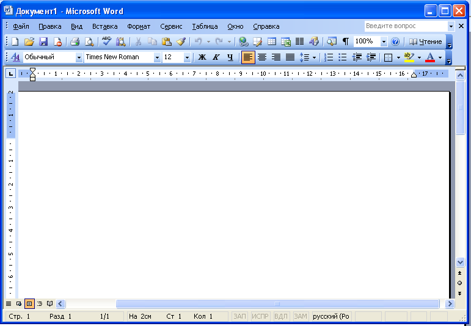Image resolution: width=471 pixels, height=326 pixels.
Task: Open the Вставка menu
Action: [105, 26]
